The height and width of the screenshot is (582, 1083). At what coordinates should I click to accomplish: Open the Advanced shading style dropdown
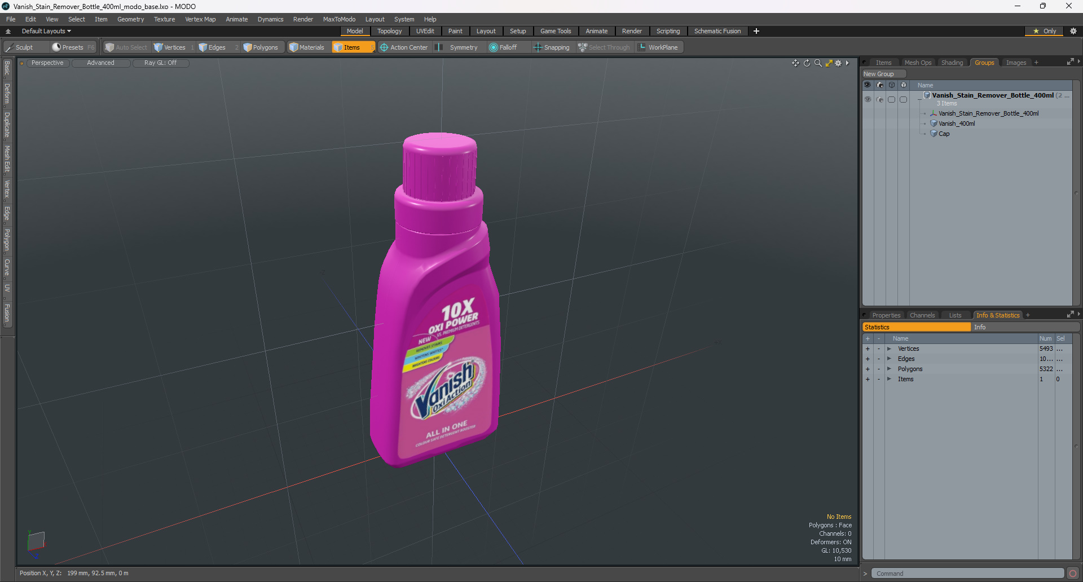(101, 63)
